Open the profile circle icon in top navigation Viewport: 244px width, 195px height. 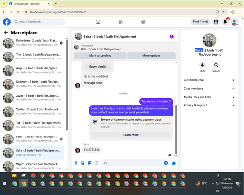(143, 22)
